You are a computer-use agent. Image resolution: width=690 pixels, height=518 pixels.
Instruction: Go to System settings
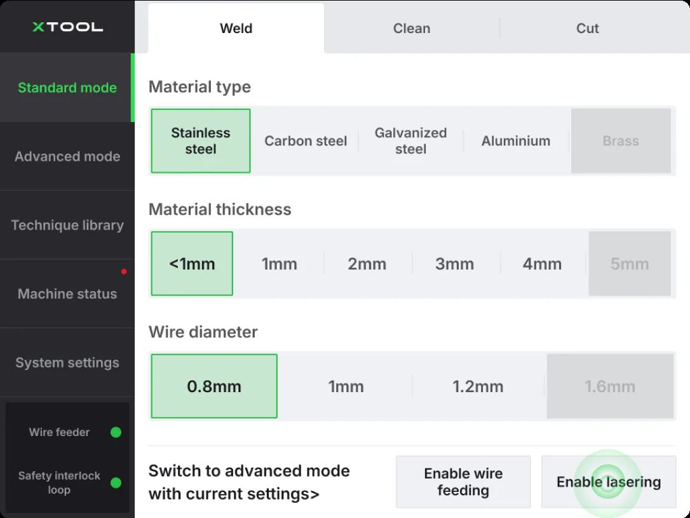[67, 362]
